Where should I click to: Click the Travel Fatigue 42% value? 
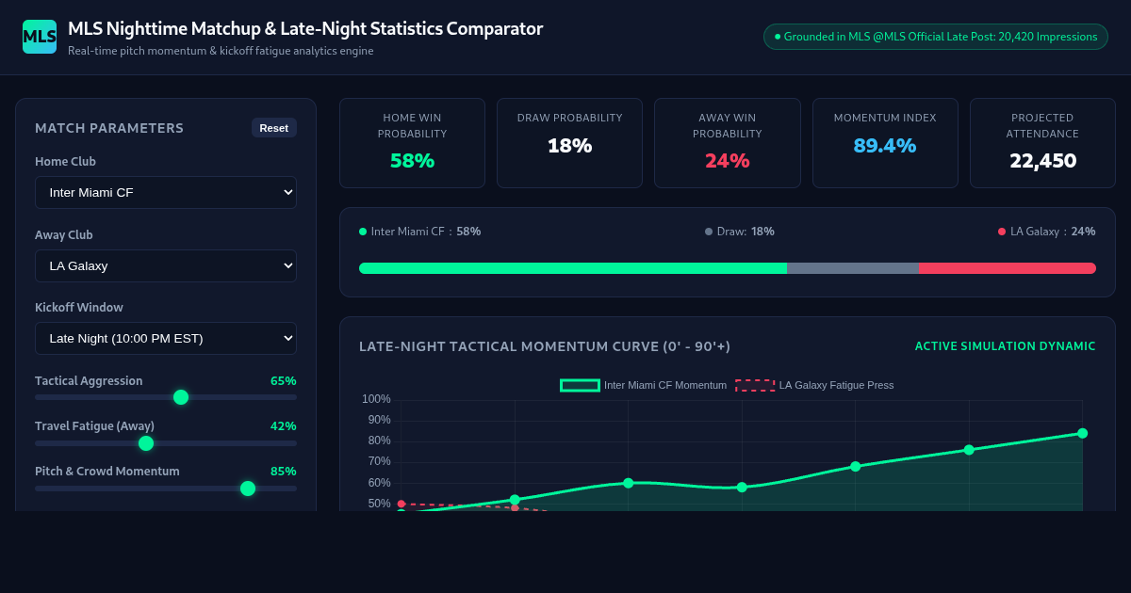click(x=284, y=426)
